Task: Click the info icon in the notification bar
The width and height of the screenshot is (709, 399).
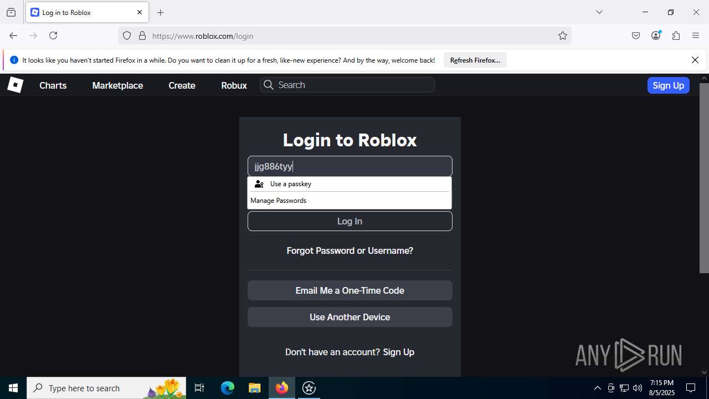Action: coord(14,60)
